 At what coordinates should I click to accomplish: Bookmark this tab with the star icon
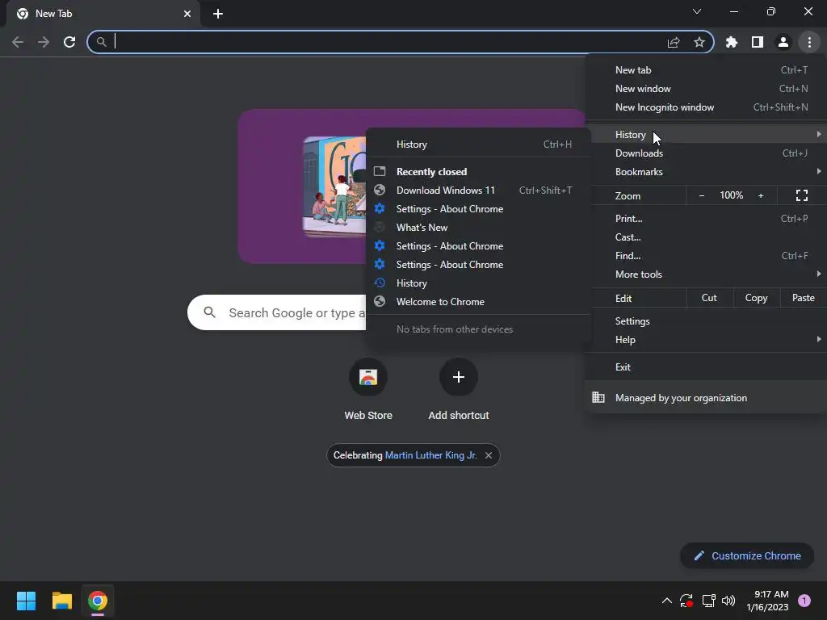[x=699, y=42]
